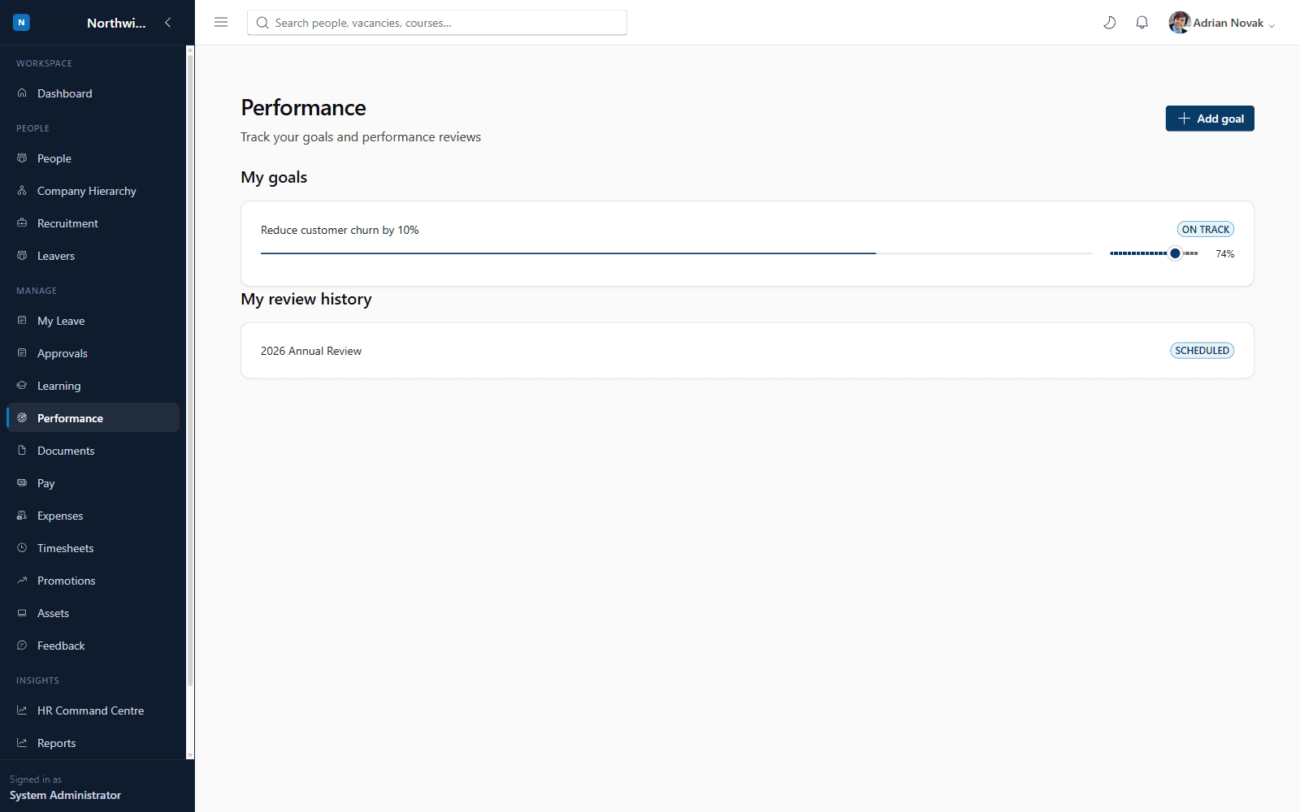Go to the People page
Image resolution: width=1300 pixels, height=812 pixels.
click(x=93, y=158)
